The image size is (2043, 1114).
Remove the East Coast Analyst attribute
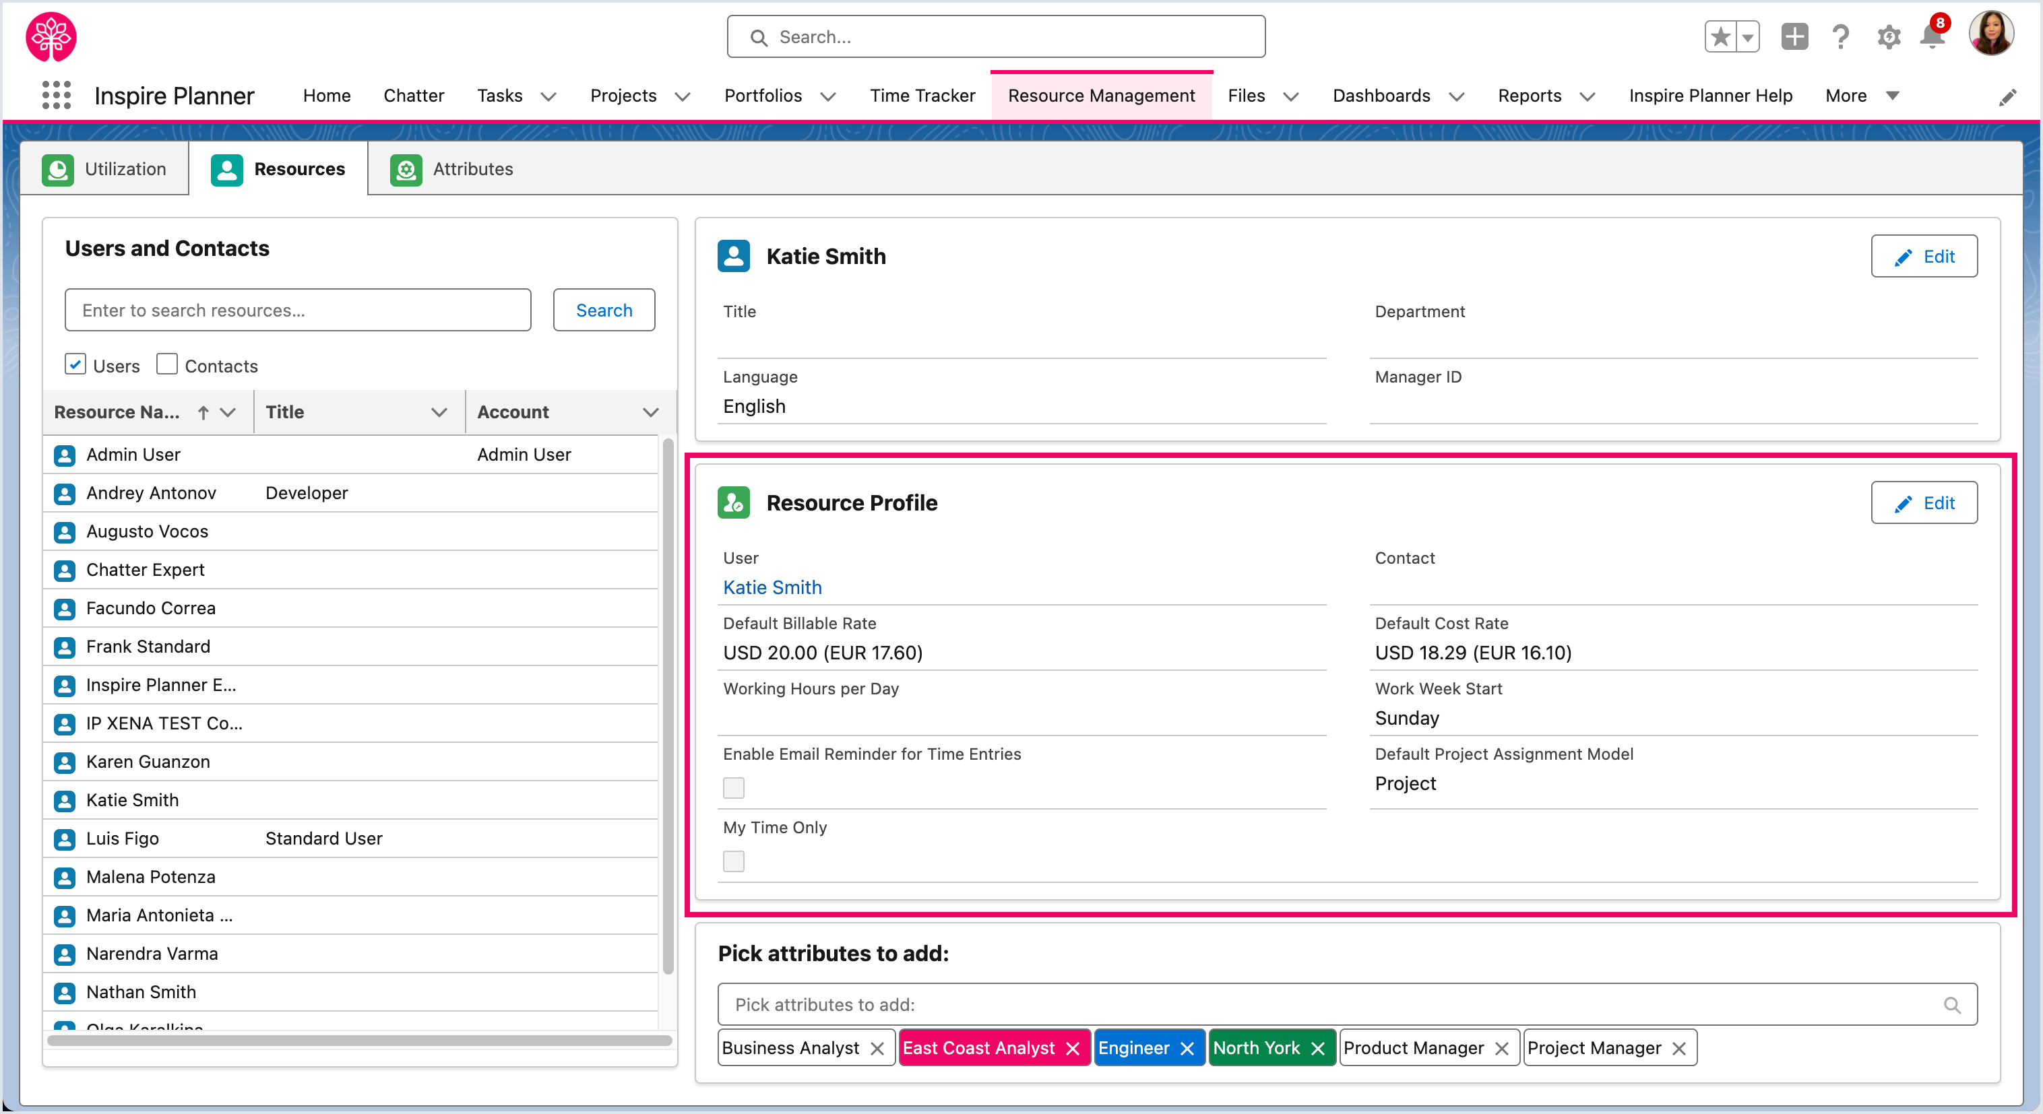[1073, 1048]
